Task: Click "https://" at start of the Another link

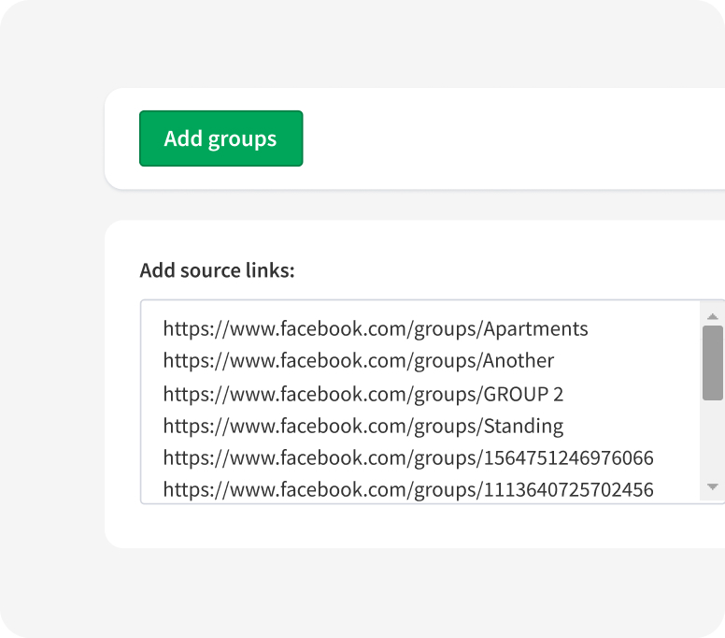Action: tap(190, 360)
